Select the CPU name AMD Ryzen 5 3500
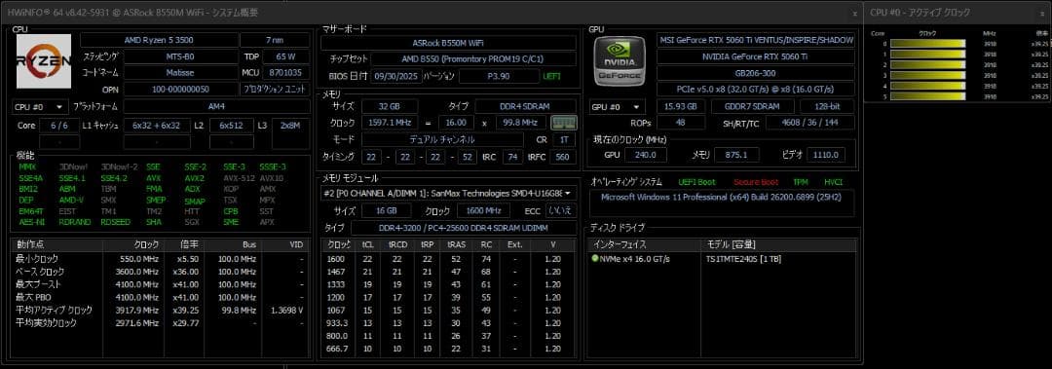1052x369 pixels. tap(158, 40)
